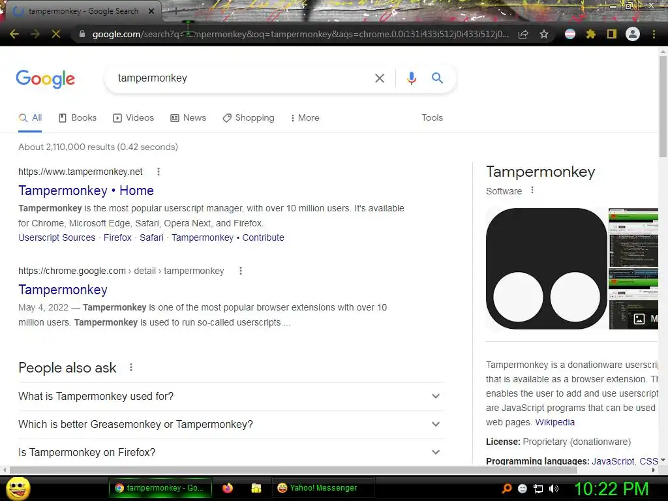Expand Greasemonkey or Tampermonkey question
The height and width of the screenshot is (501, 668).
231,424
